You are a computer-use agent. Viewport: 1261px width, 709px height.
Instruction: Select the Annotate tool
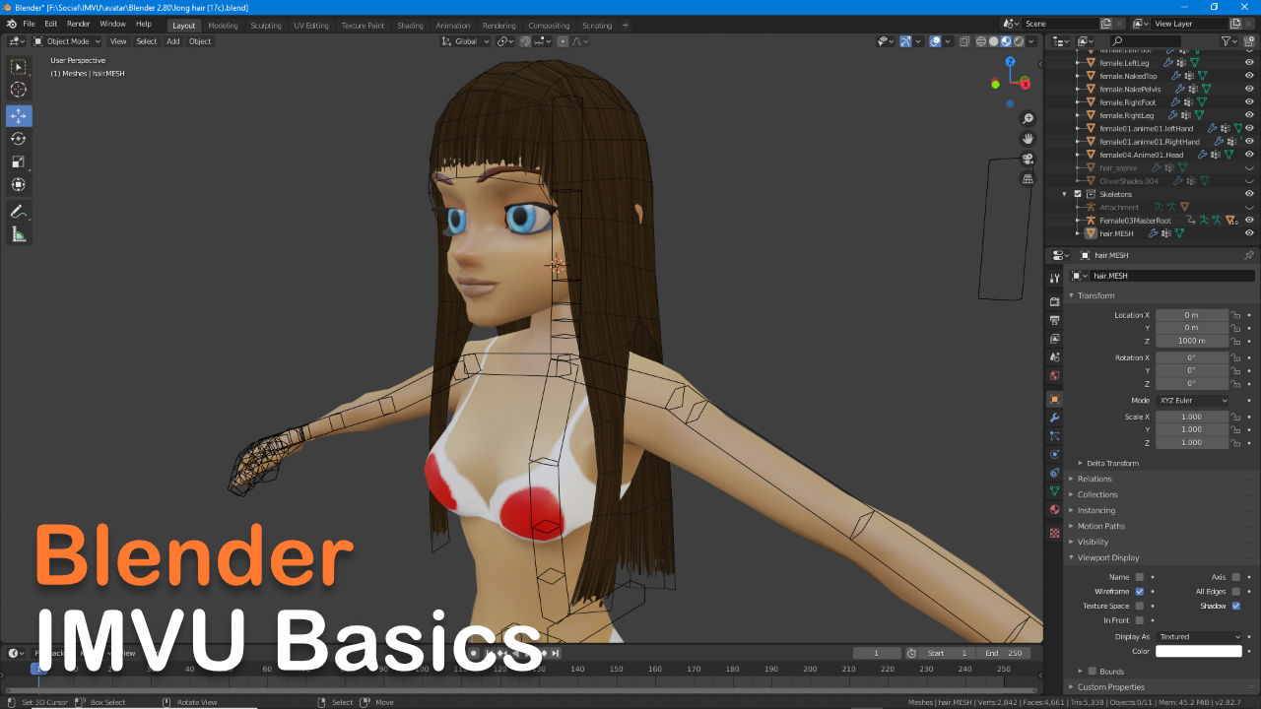click(19, 212)
